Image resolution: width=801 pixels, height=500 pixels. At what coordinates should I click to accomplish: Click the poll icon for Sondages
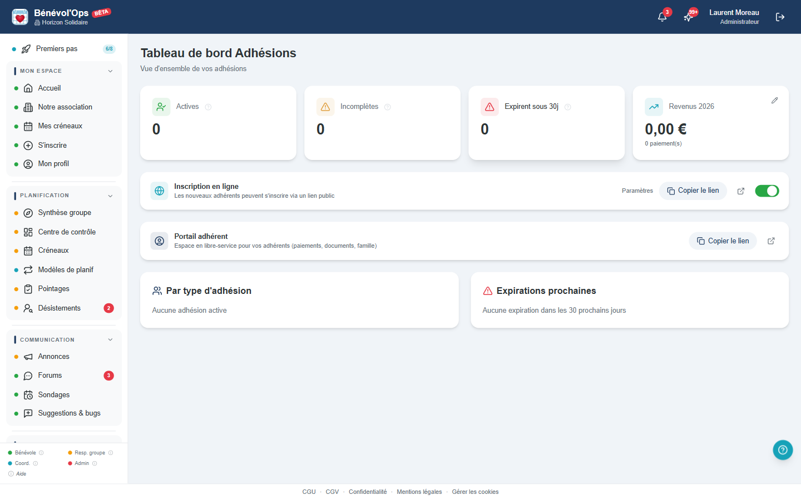tap(28, 395)
